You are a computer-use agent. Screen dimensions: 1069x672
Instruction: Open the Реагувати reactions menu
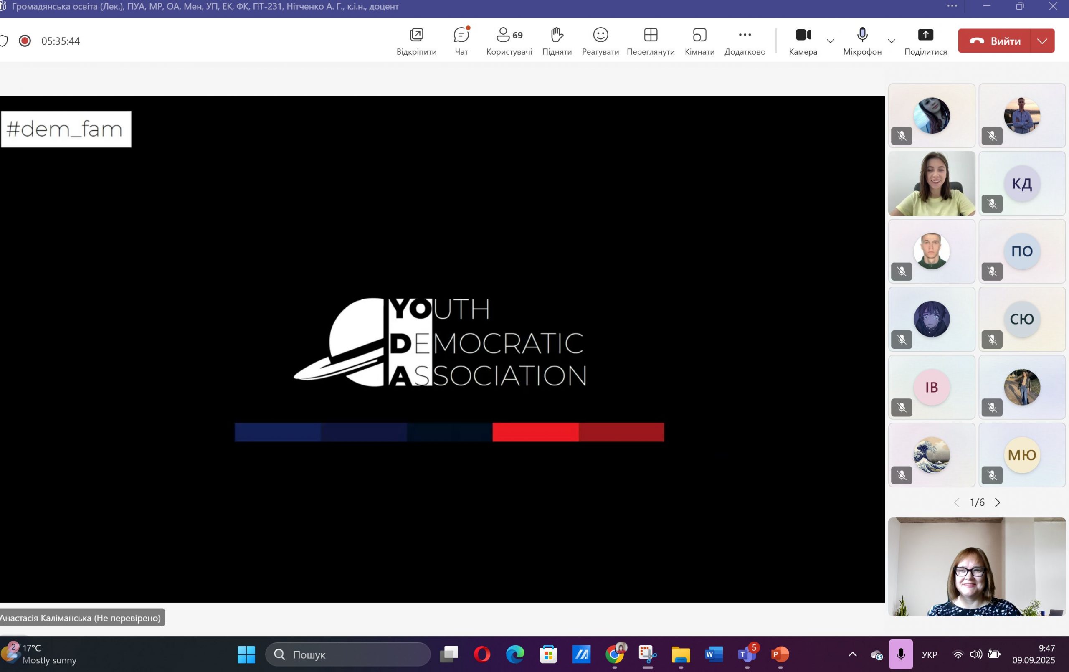[600, 41]
